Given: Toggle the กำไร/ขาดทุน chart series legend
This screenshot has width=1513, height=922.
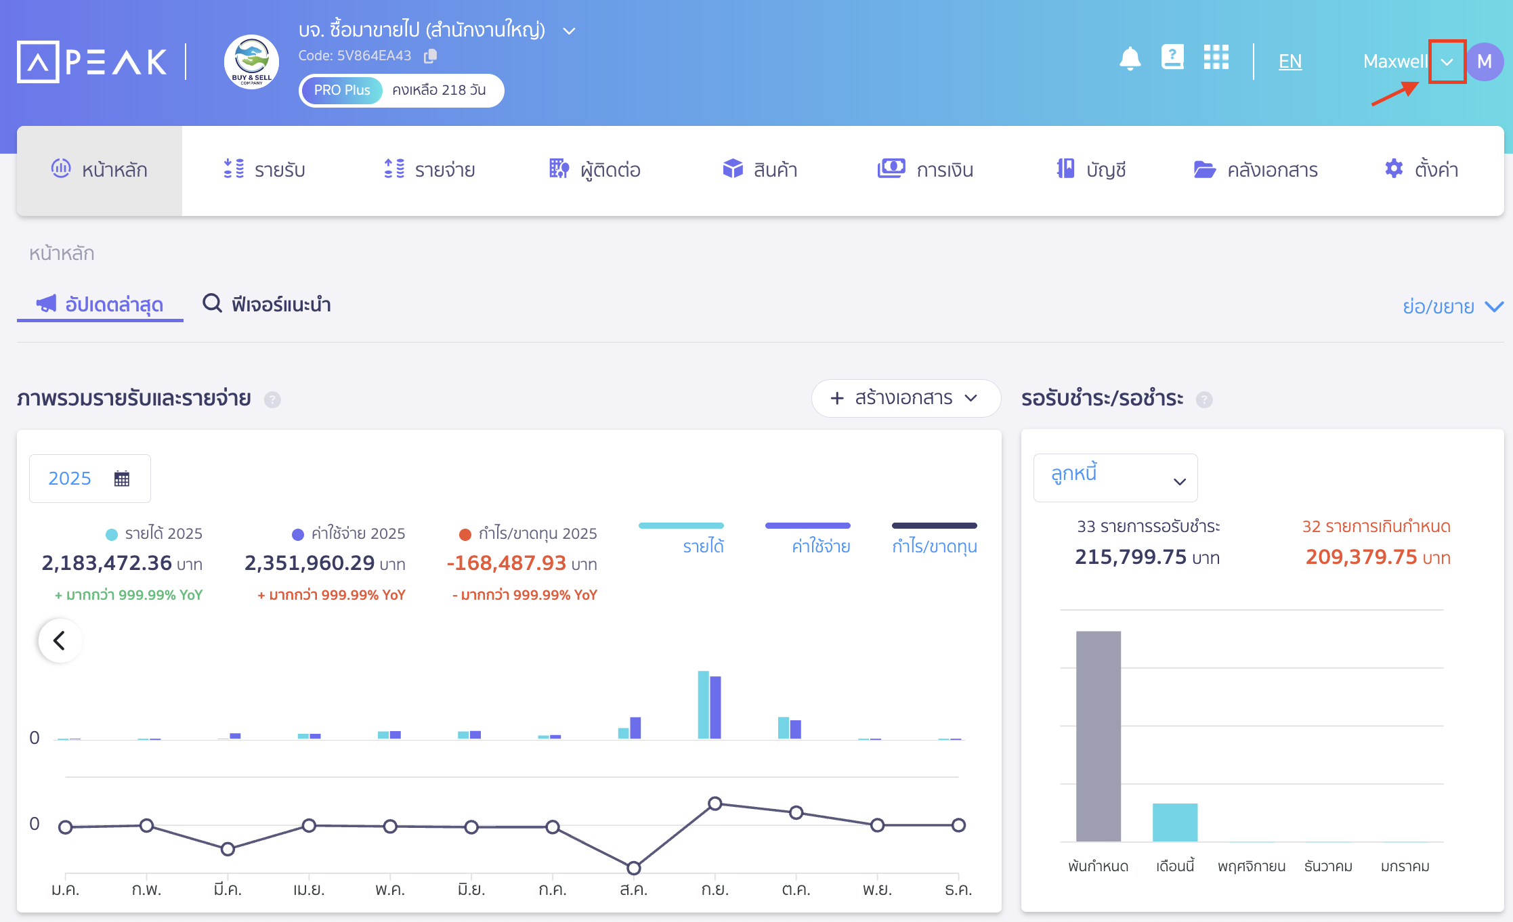Looking at the screenshot, I should pos(934,546).
